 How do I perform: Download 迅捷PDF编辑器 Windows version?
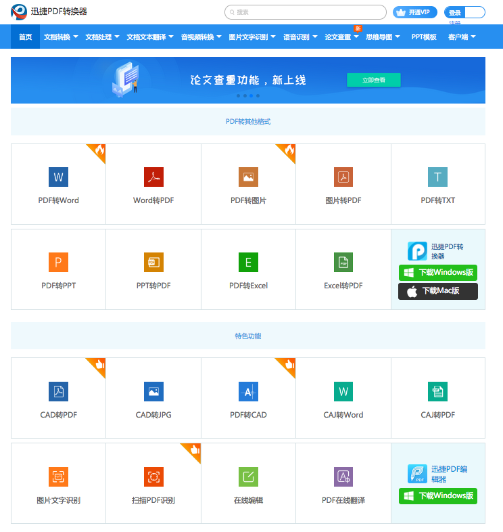tap(438, 495)
